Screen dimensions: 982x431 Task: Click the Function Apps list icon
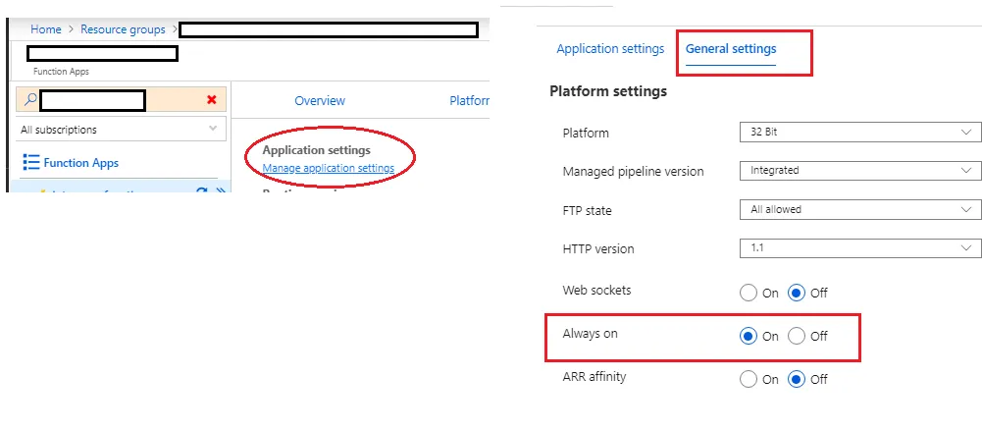[30, 163]
